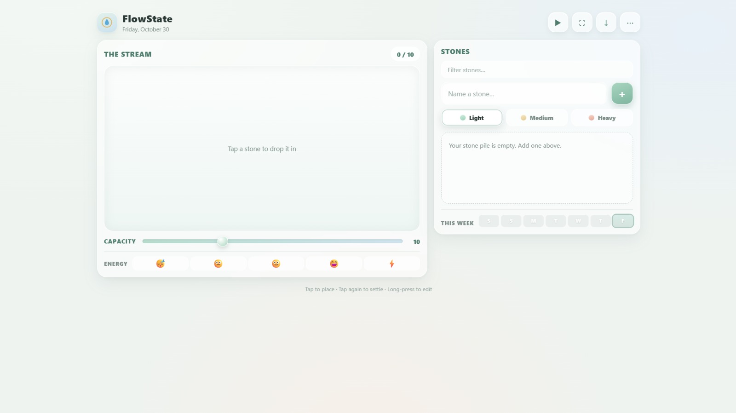Select the Light stone weight
736x413 pixels.
point(472,118)
